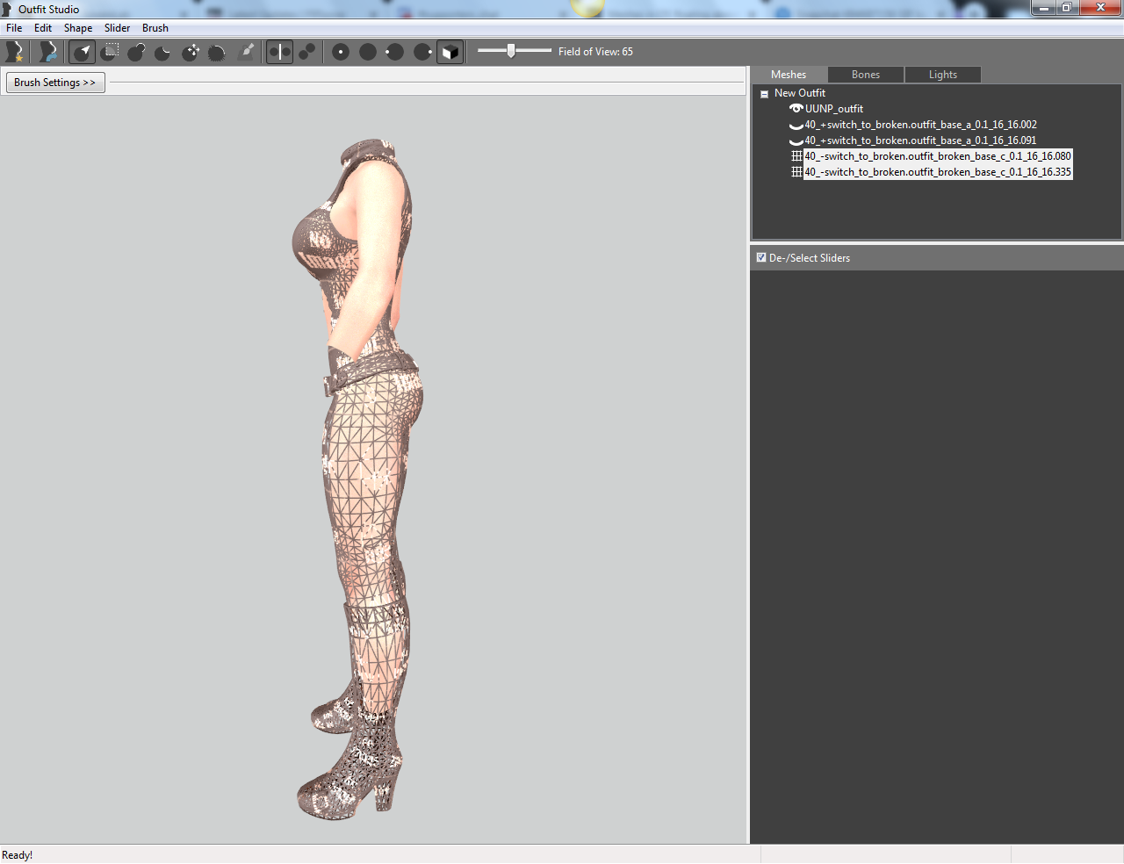Select mesh ending in base_a_0.1_16_16.002
Image resolution: width=1124 pixels, height=864 pixels.
tap(920, 125)
